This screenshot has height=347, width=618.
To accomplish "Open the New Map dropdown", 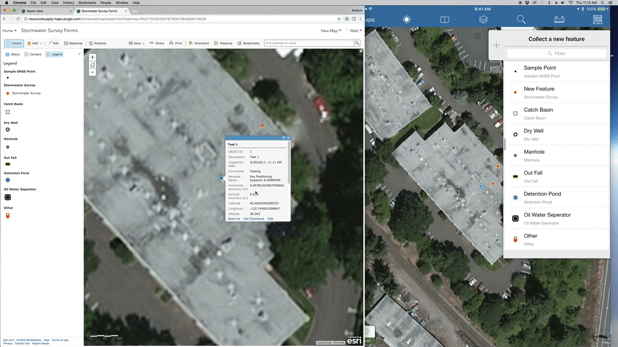I will click(331, 30).
